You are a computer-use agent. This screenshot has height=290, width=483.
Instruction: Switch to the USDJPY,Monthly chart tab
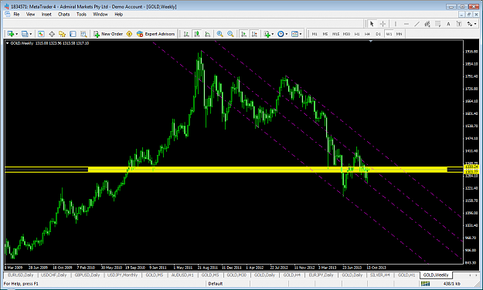pyautogui.click(x=122, y=275)
